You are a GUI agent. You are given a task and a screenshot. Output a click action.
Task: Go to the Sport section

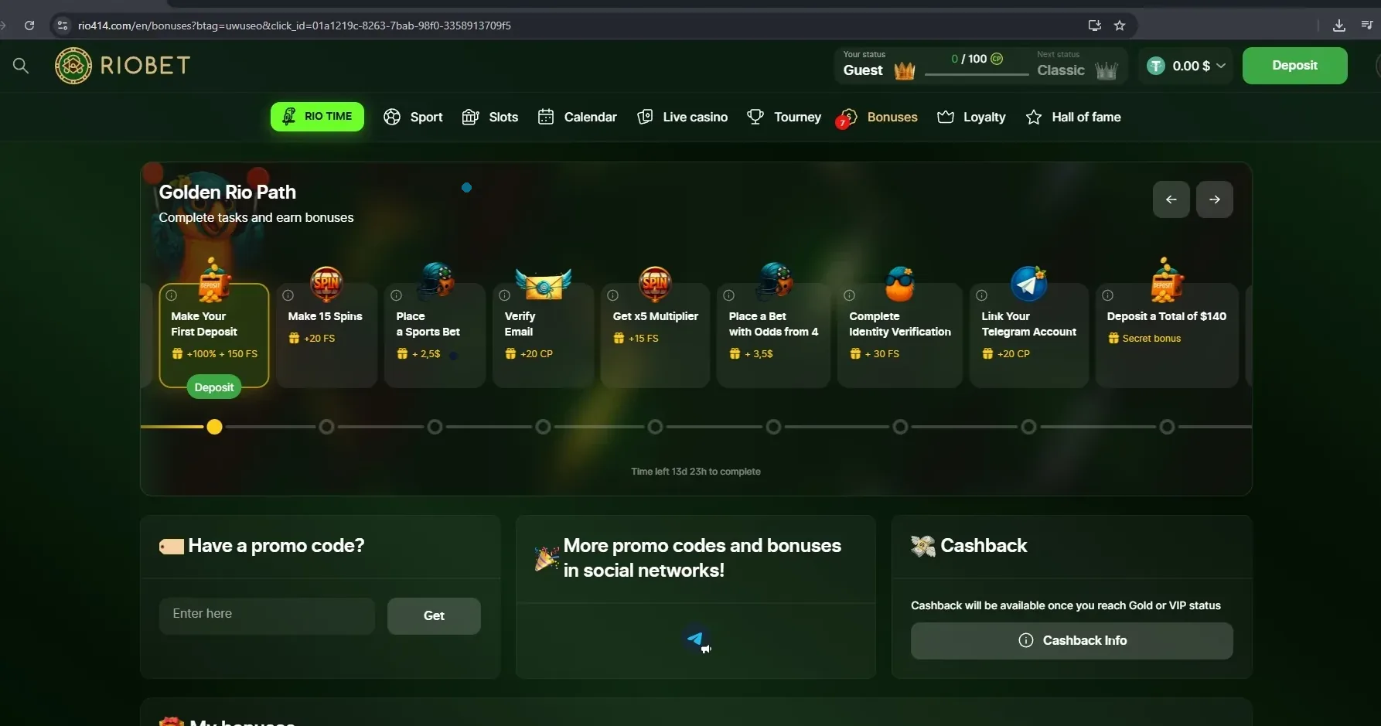click(x=414, y=118)
